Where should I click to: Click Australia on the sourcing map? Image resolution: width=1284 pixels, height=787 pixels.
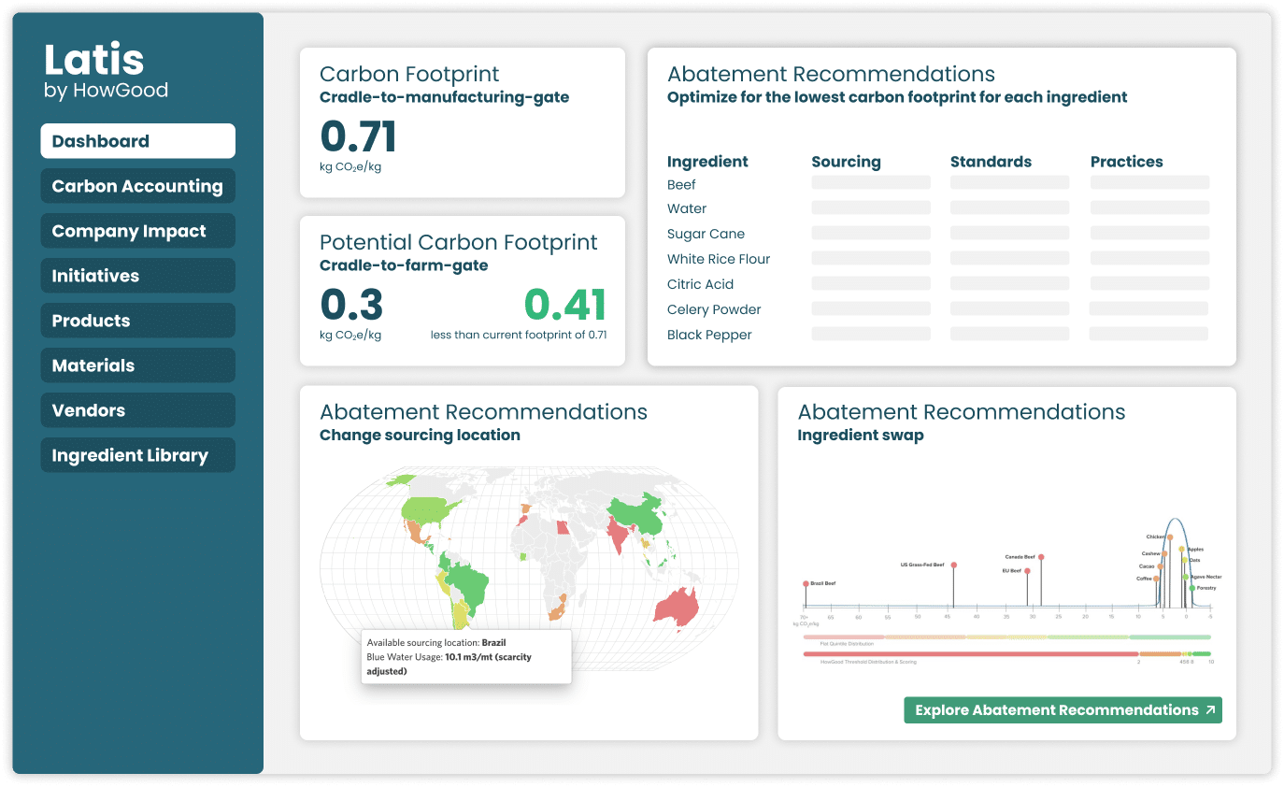[x=677, y=606]
